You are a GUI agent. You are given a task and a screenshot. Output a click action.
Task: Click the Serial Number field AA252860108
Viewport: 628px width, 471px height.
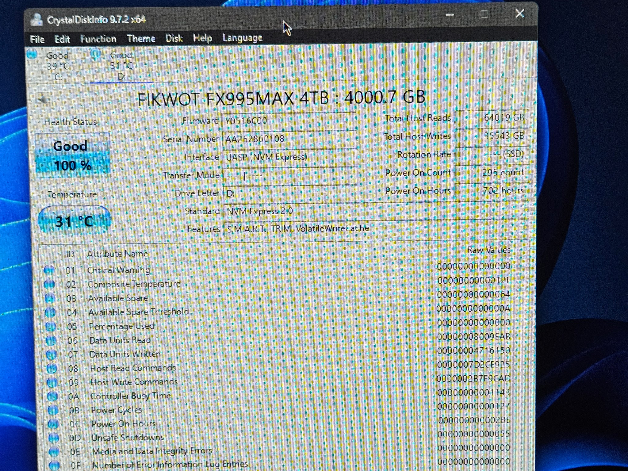tap(289, 139)
